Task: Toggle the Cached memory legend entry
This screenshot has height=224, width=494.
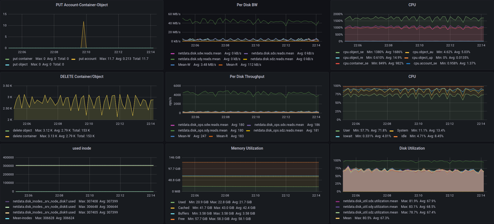Action: 184,208
